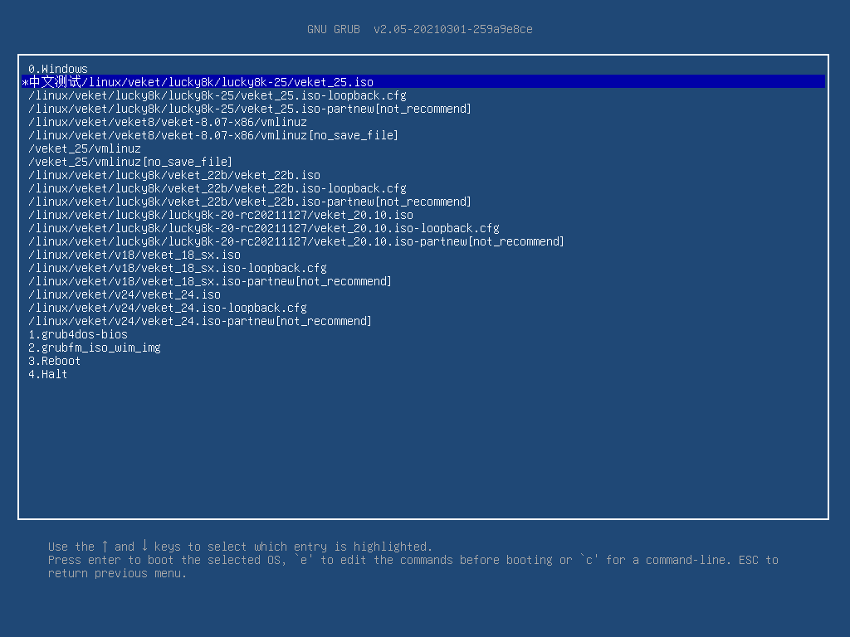
Task: Click the GNU GRUB version header text
Action: pyautogui.click(x=419, y=29)
